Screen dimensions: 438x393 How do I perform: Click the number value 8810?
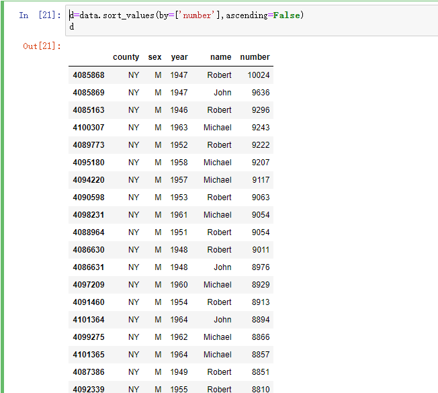pos(261,389)
